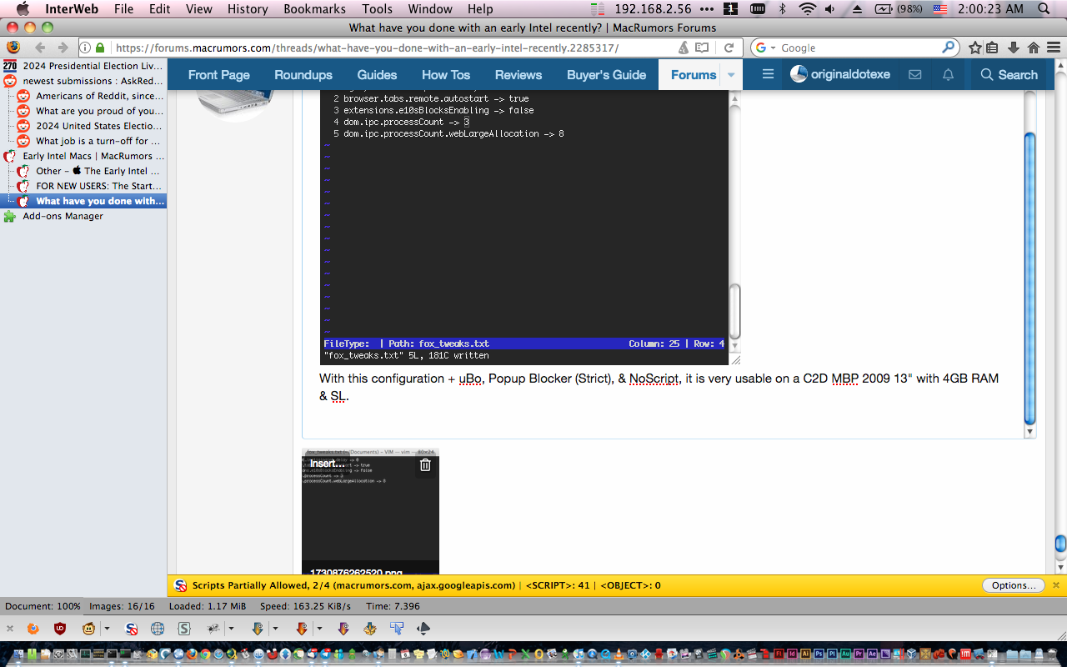
Task: Select the 2024 Presidential Election Live tab
Action: pos(83,66)
